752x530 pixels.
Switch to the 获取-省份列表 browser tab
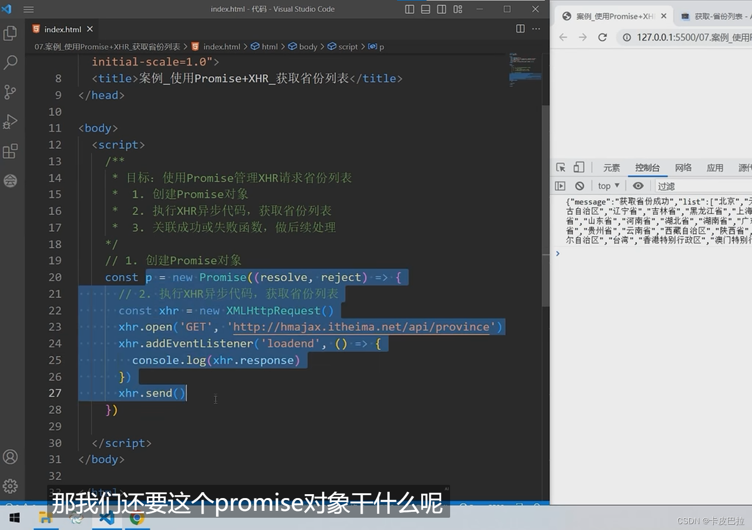[716, 16]
